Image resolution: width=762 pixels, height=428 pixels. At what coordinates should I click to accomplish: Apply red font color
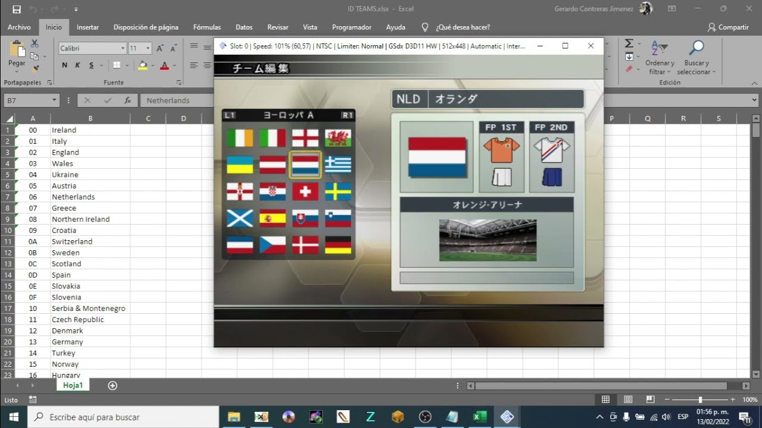[164, 65]
